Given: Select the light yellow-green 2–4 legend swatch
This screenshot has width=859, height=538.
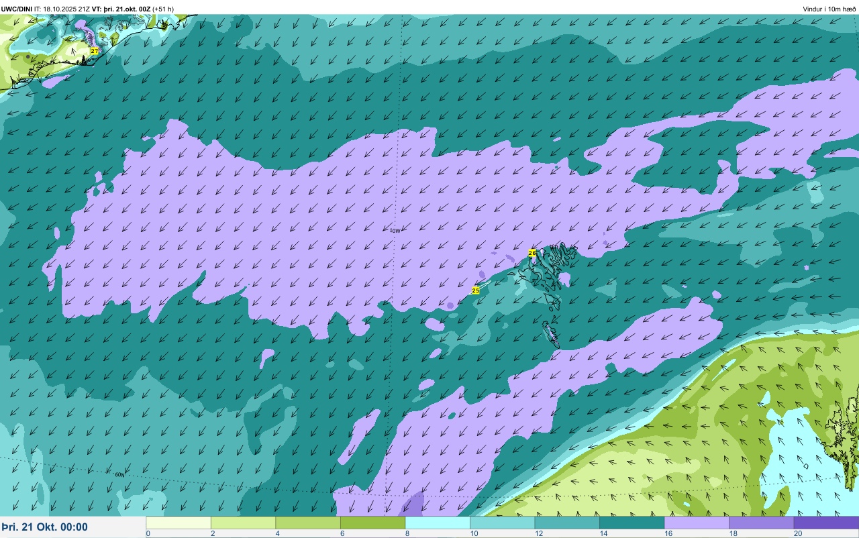Looking at the screenshot, I should pyautogui.click(x=243, y=523).
